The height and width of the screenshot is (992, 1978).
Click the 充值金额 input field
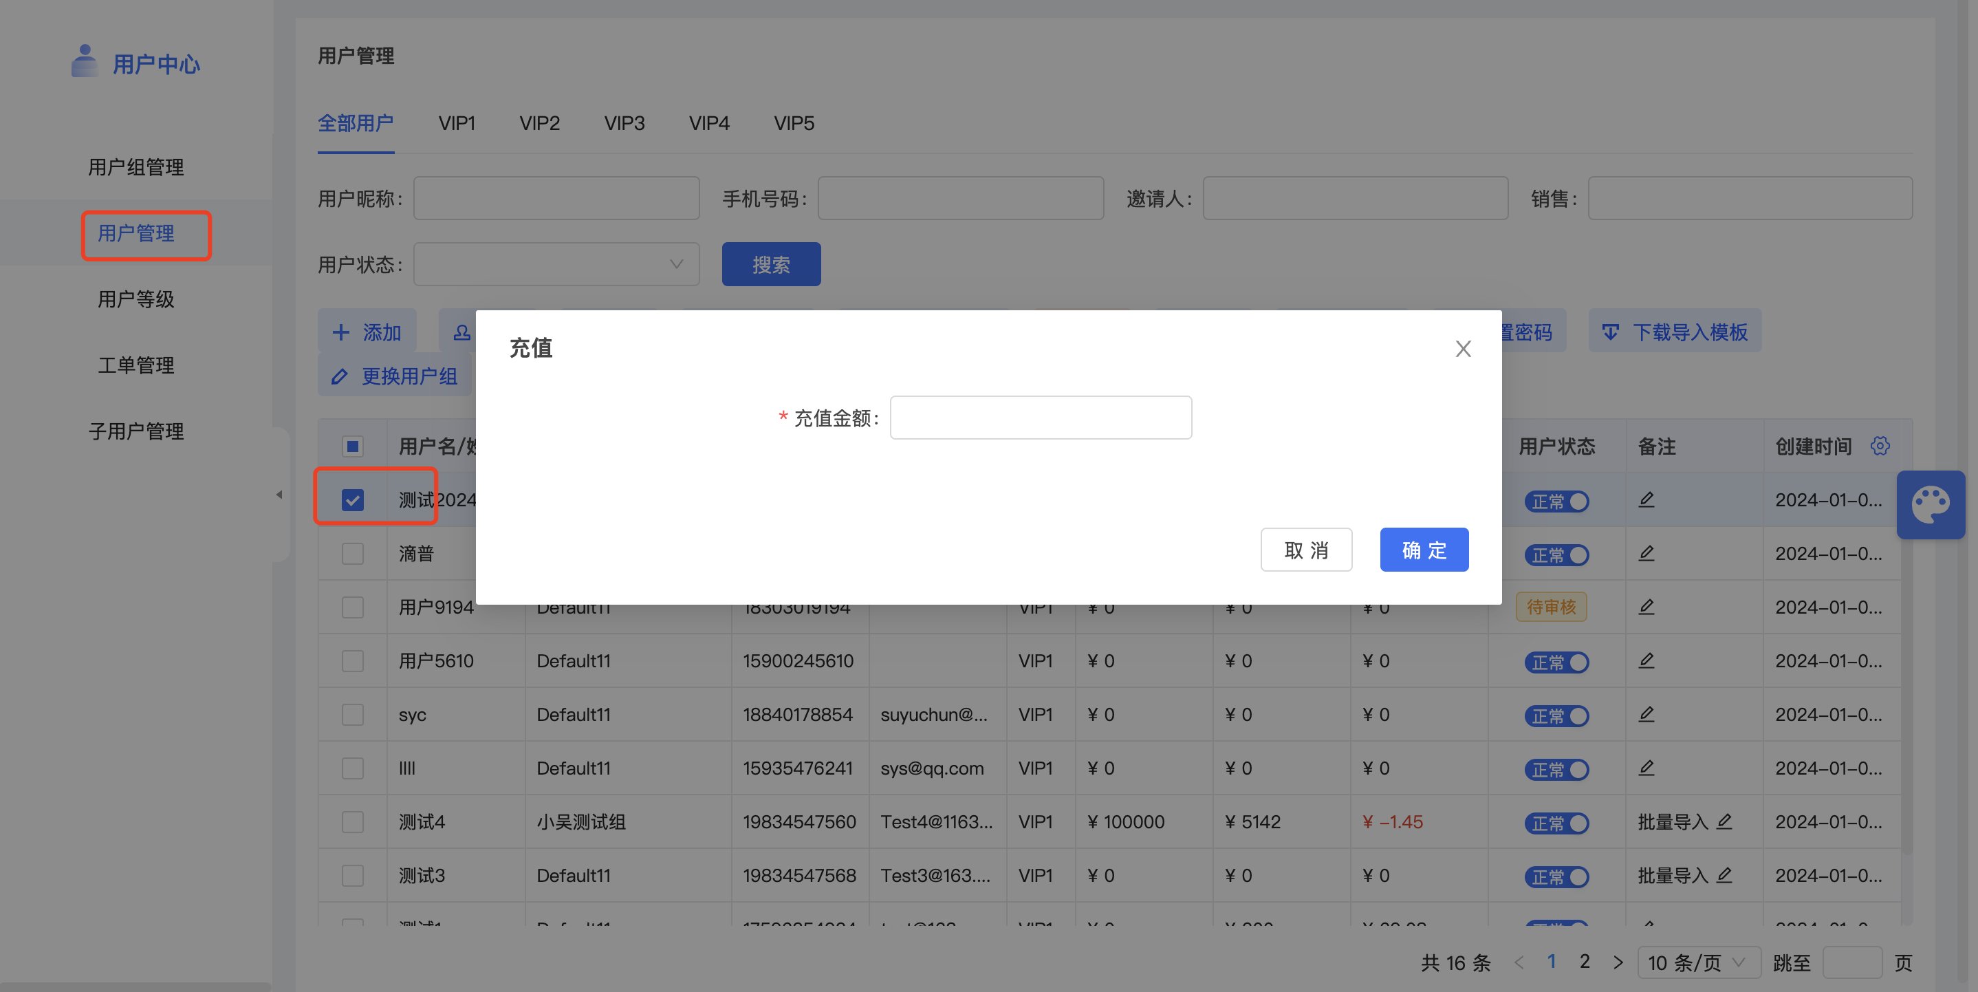pyautogui.click(x=1041, y=418)
